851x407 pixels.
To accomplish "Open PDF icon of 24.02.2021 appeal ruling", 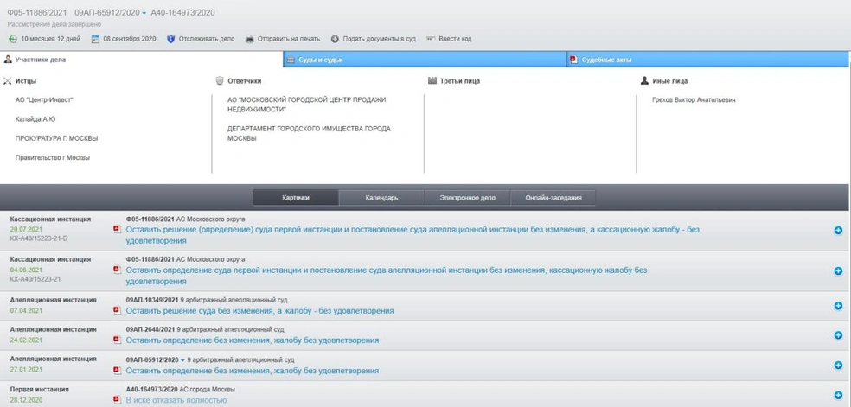I will click(x=117, y=340).
